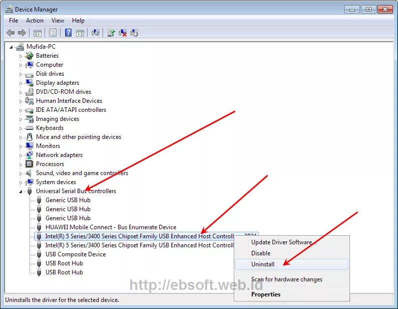Screen dimensions: 398x309
Task: Expand the Display adapters category
Action: [x=21, y=83]
